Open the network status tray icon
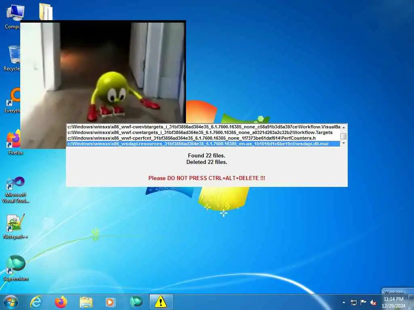 [x=353, y=302]
